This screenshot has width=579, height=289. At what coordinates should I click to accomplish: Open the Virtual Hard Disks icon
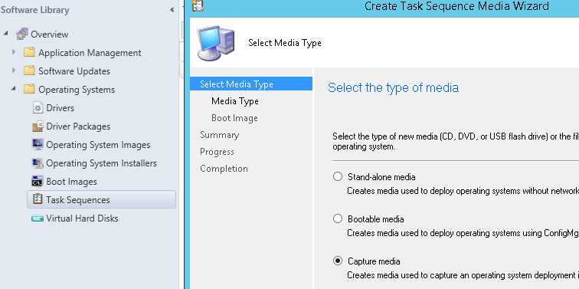pos(38,218)
